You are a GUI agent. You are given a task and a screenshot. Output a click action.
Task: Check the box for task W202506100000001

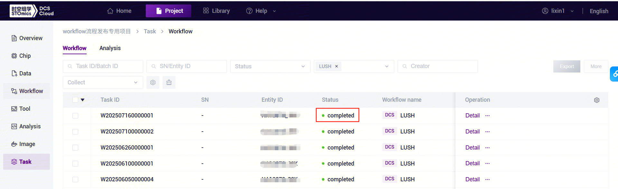tap(75, 164)
